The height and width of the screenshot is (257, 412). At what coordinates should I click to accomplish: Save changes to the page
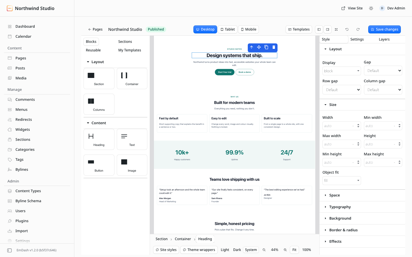[x=385, y=29]
